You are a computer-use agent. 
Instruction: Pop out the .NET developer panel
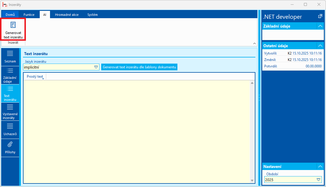[320, 16]
